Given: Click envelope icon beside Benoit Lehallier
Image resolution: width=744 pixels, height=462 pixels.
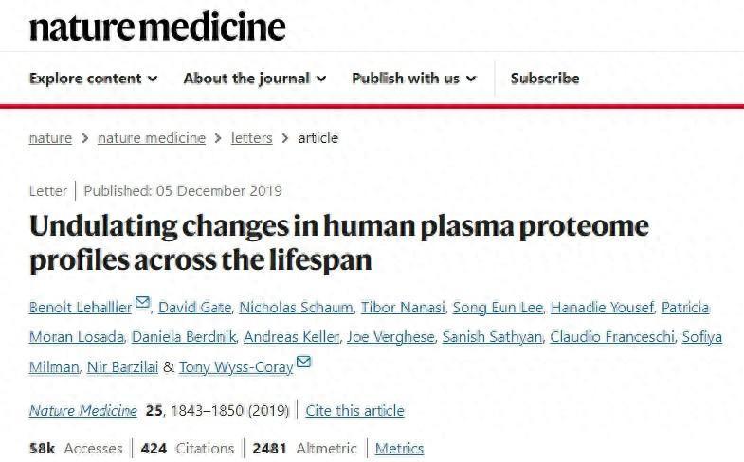Looking at the screenshot, I should pyautogui.click(x=143, y=304).
